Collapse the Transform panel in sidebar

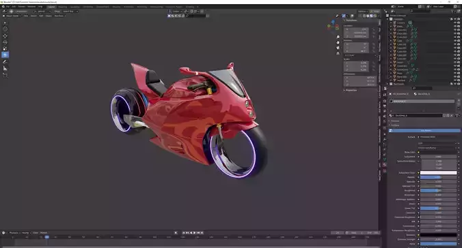point(351,20)
